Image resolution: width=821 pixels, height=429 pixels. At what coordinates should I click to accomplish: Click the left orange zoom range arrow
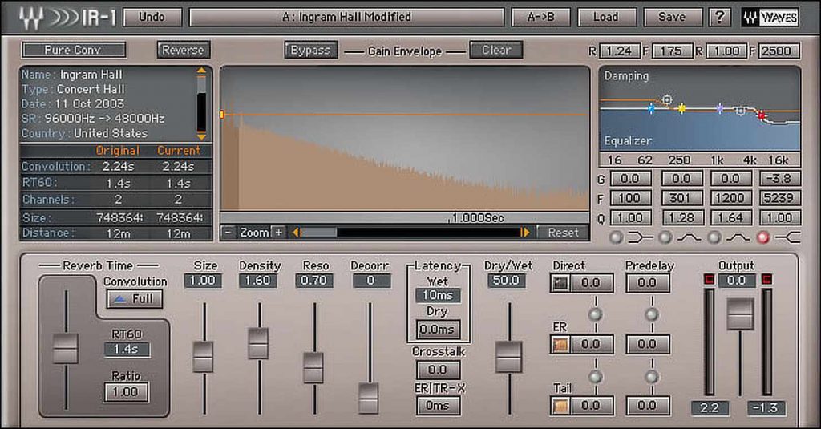click(x=297, y=232)
